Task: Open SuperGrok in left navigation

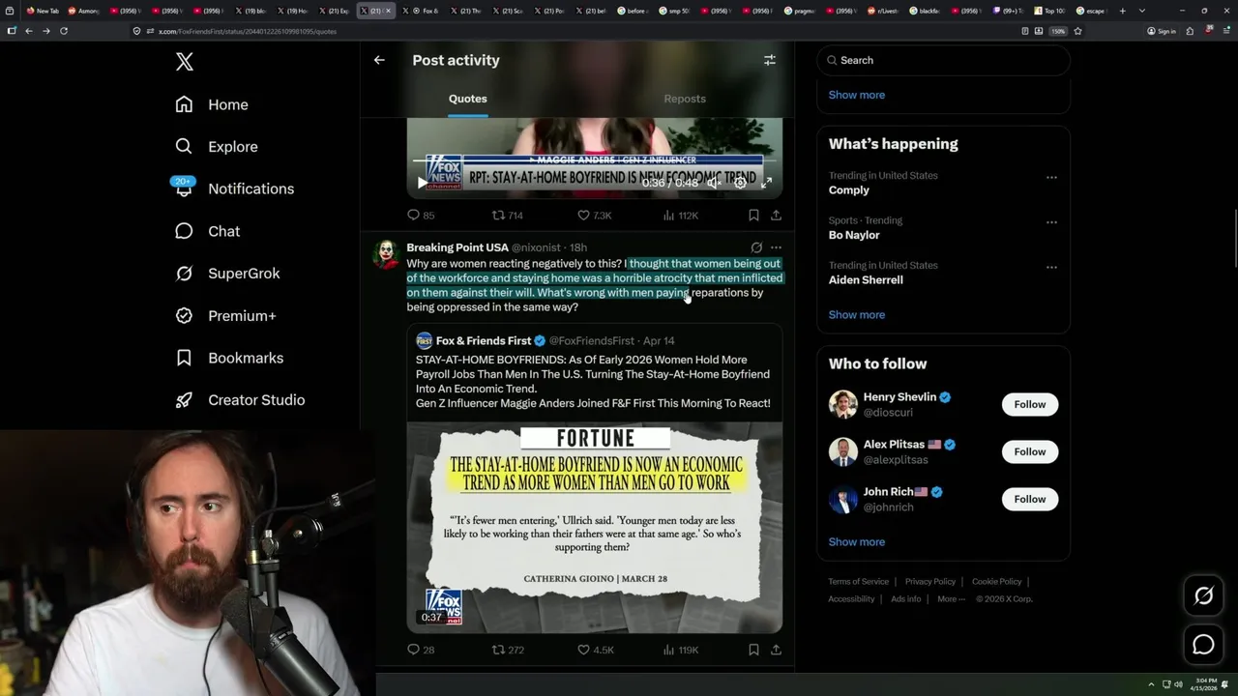Action: point(227,274)
